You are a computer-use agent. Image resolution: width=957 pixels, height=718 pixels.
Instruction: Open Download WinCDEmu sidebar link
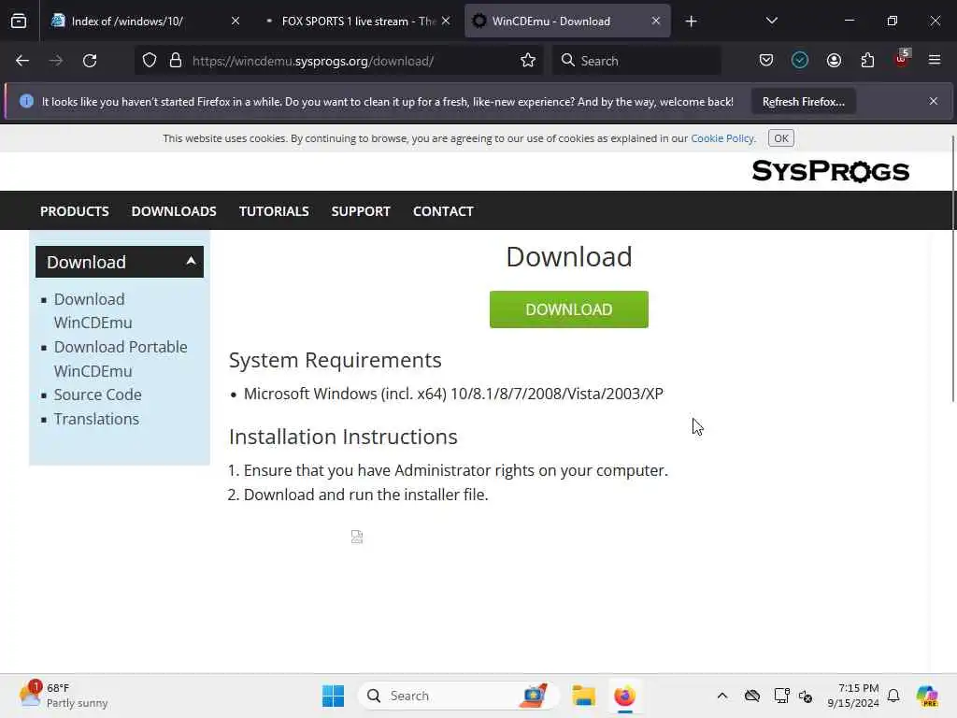coord(93,310)
